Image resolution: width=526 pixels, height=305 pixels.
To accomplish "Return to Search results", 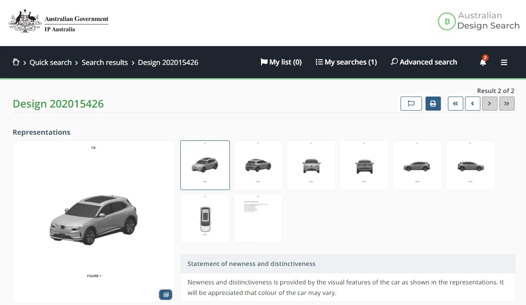I will (104, 62).
